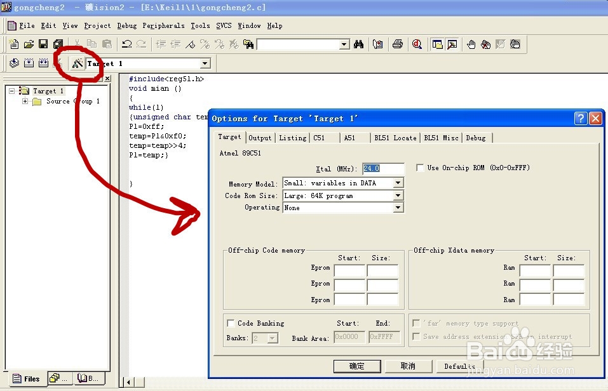Image resolution: width=608 pixels, height=391 pixels.
Task: Click the Save file toolbar icon
Action: pos(43,44)
